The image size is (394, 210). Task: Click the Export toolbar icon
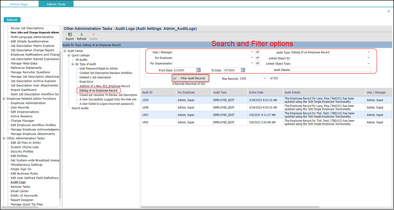pyautogui.click(x=70, y=34)
